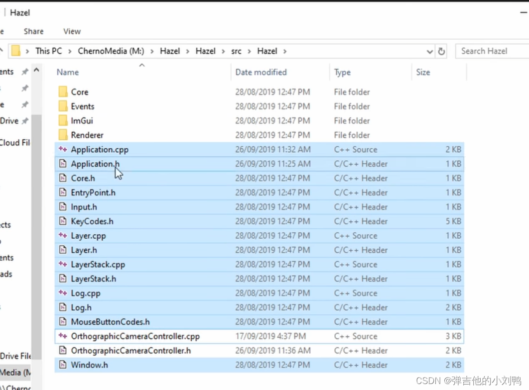The image size is (529, 390).
Task: Click the folder icon in the address bar
Action: [15, 51]
